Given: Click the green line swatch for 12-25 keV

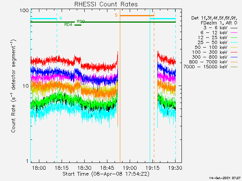Looking at the screenshot, I should click(x=234, y=38).
